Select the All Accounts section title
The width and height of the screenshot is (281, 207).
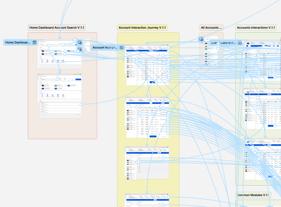click(x=211, y=28)
